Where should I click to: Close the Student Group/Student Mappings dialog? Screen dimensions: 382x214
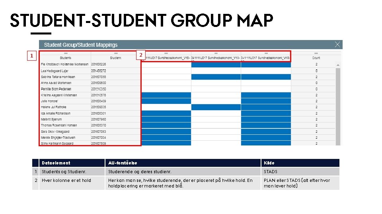pos(337,44)
